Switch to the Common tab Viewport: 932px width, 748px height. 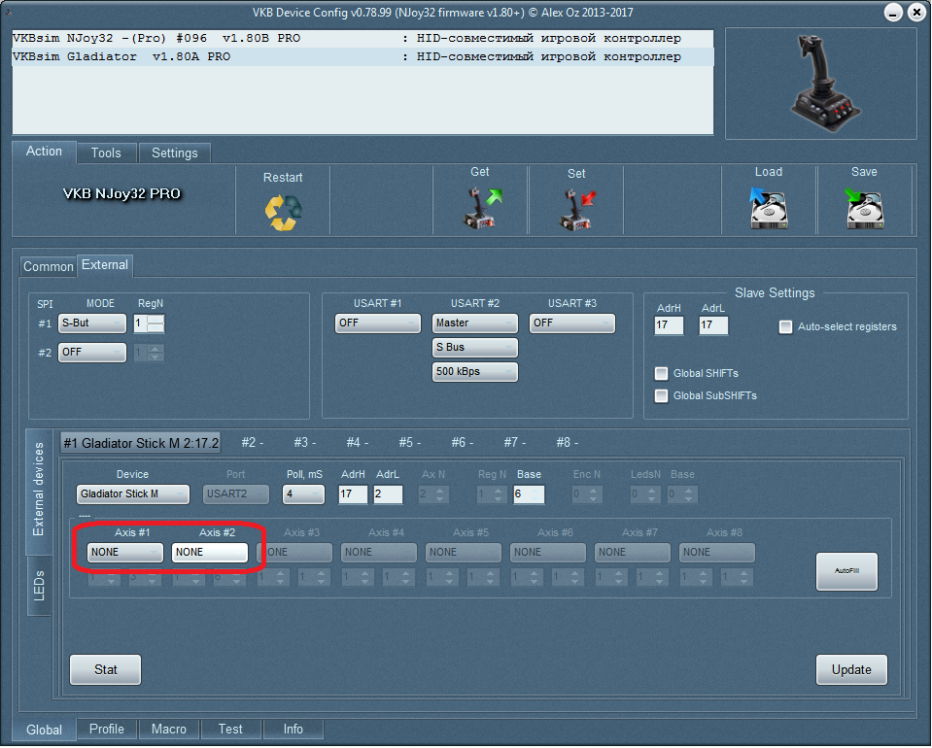[49, 267]
